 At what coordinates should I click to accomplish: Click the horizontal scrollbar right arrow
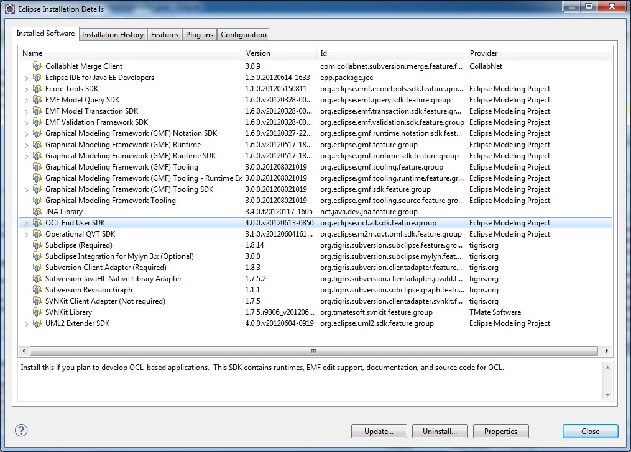(607, 351)
